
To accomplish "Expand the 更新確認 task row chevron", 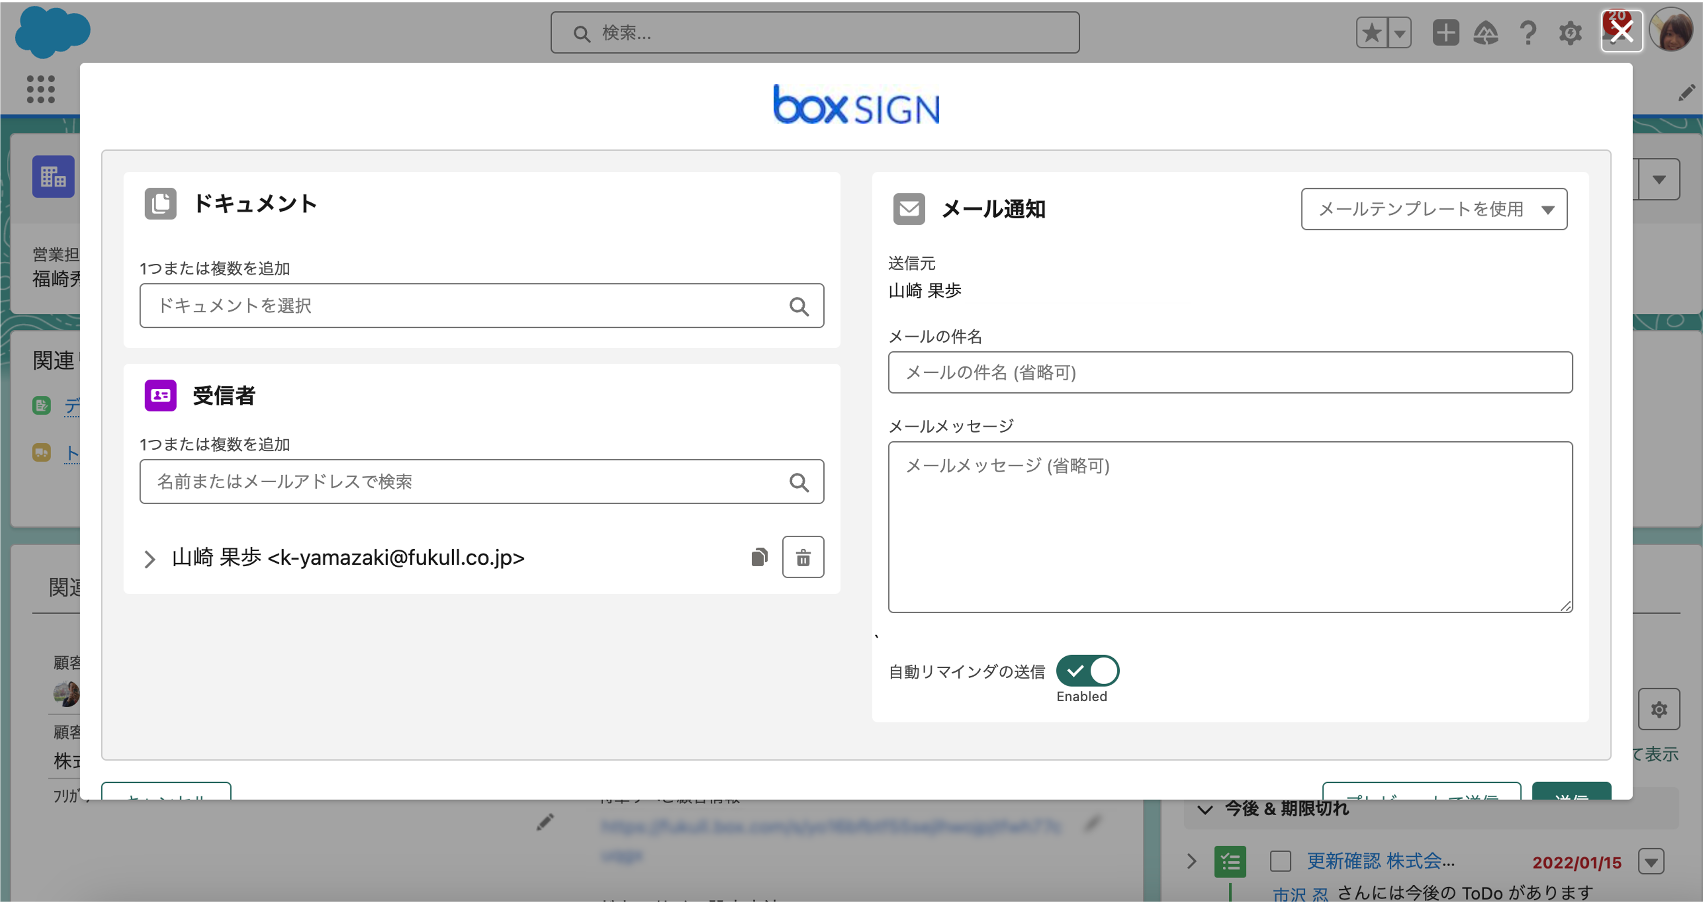I will click(x=1191, y=861).
